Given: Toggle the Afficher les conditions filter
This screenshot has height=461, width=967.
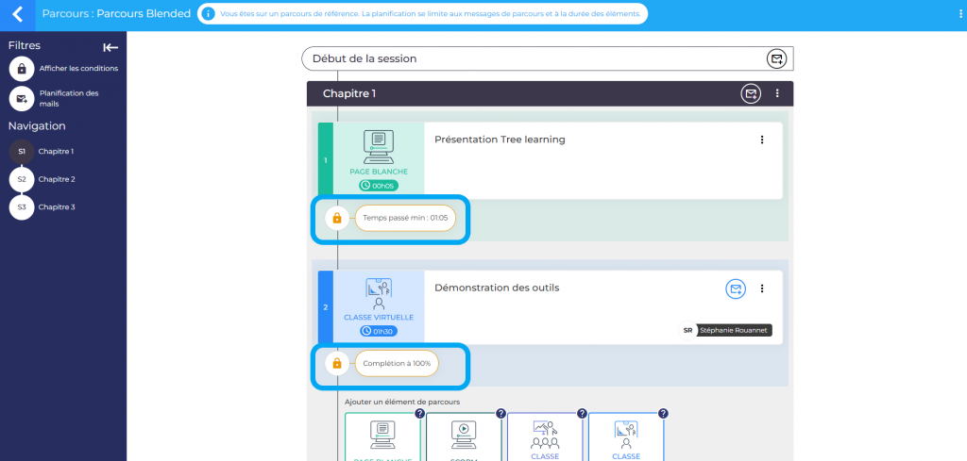Looking at the screenshot, I should point(22,69).
